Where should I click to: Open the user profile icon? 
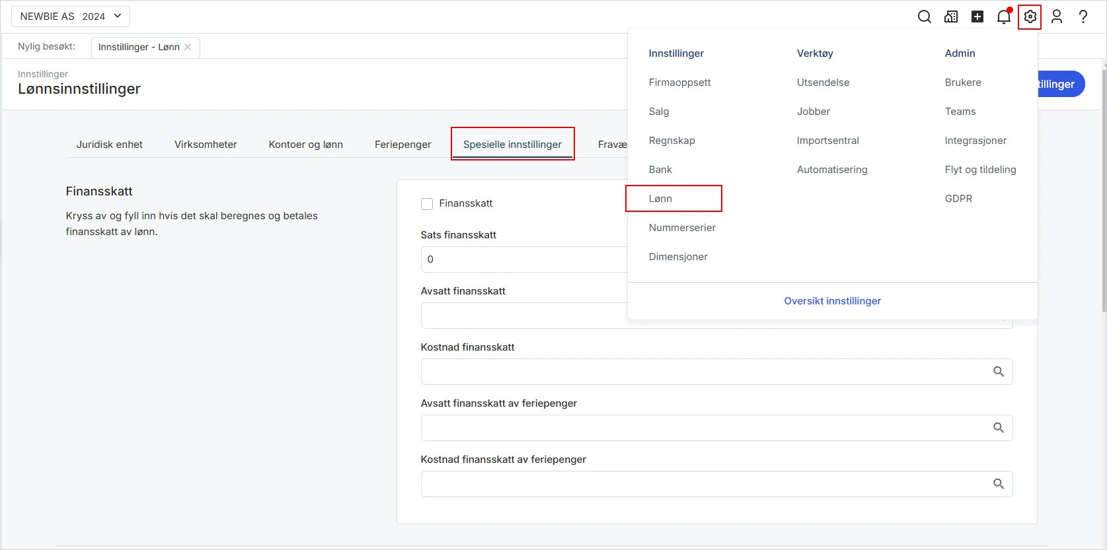1057,17
